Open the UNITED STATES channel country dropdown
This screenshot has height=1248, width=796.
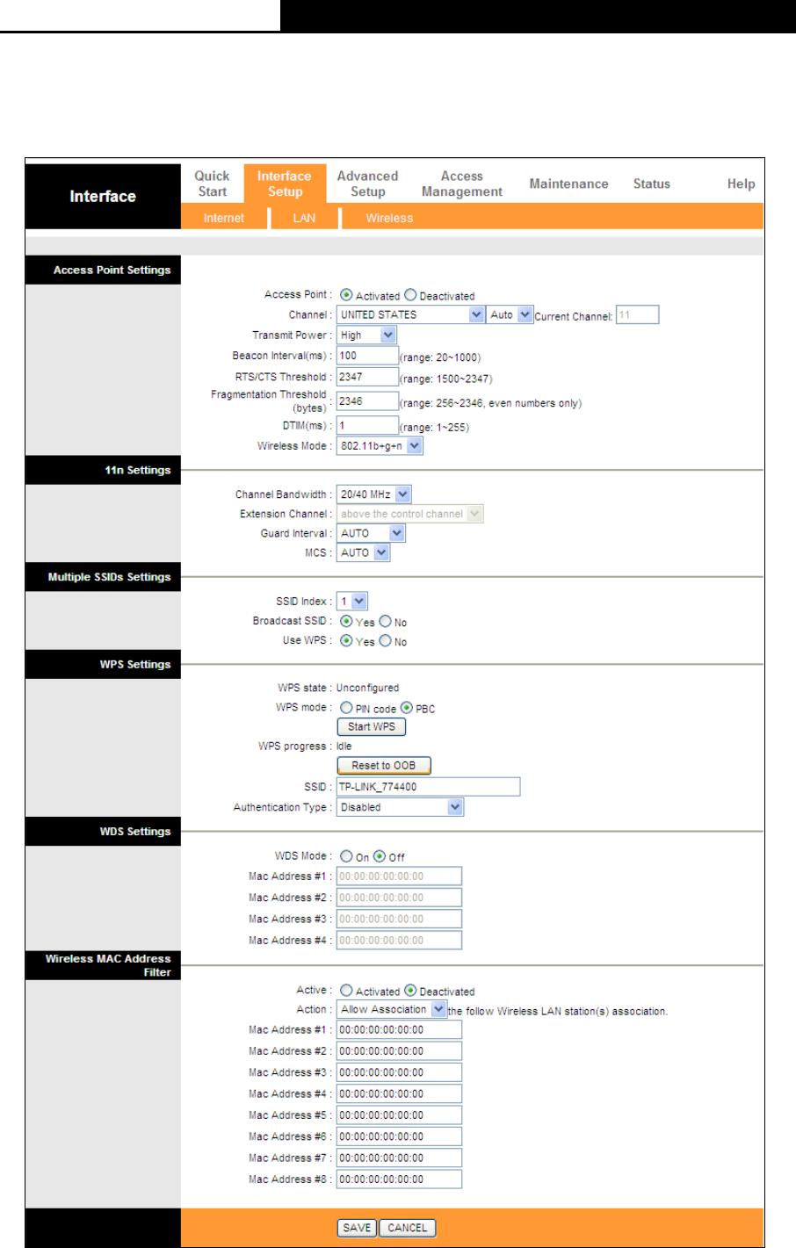pos(410,314)
